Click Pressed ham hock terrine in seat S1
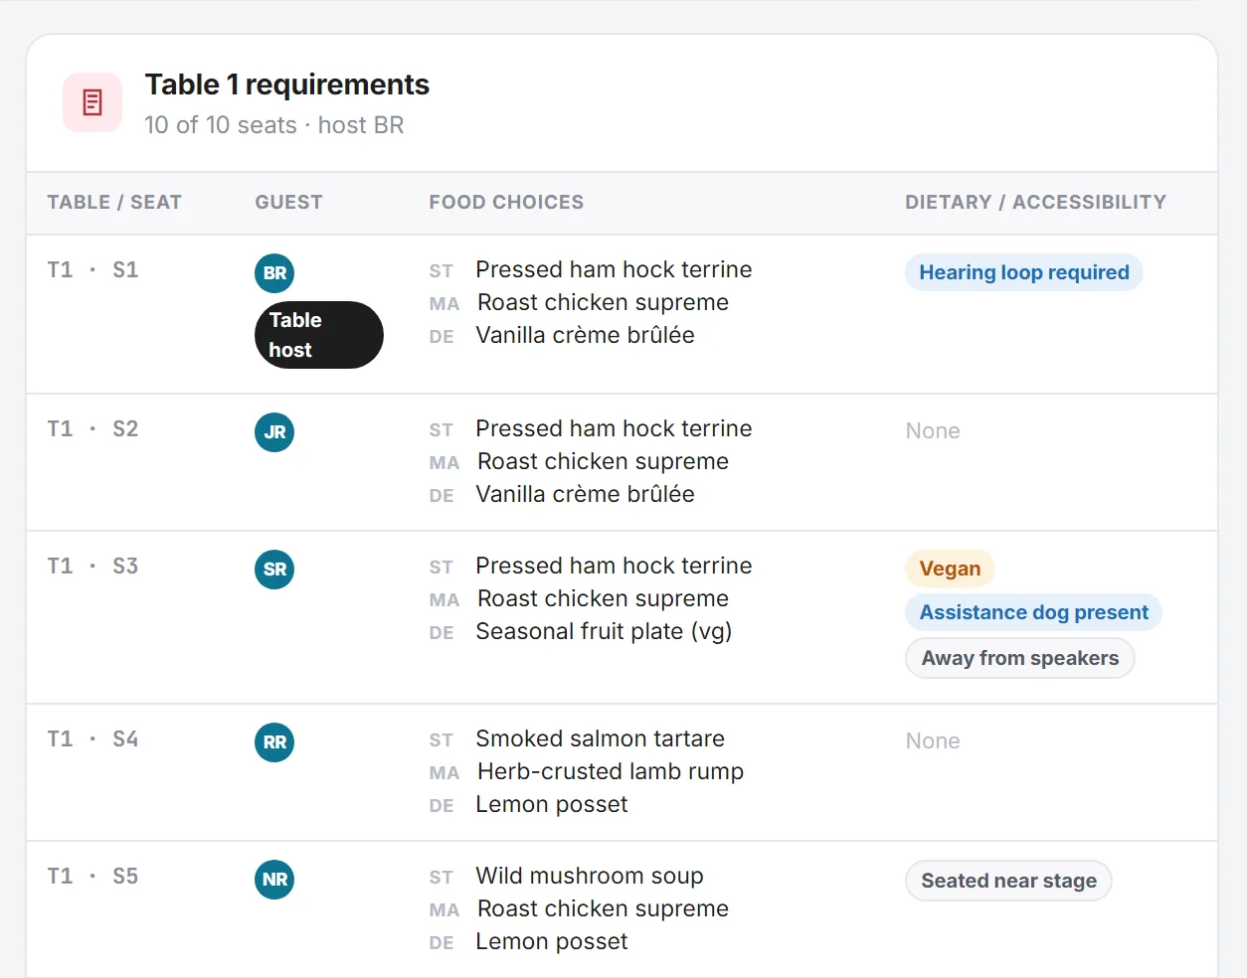This screenshot has width=1247, height=978. point(614,269)
